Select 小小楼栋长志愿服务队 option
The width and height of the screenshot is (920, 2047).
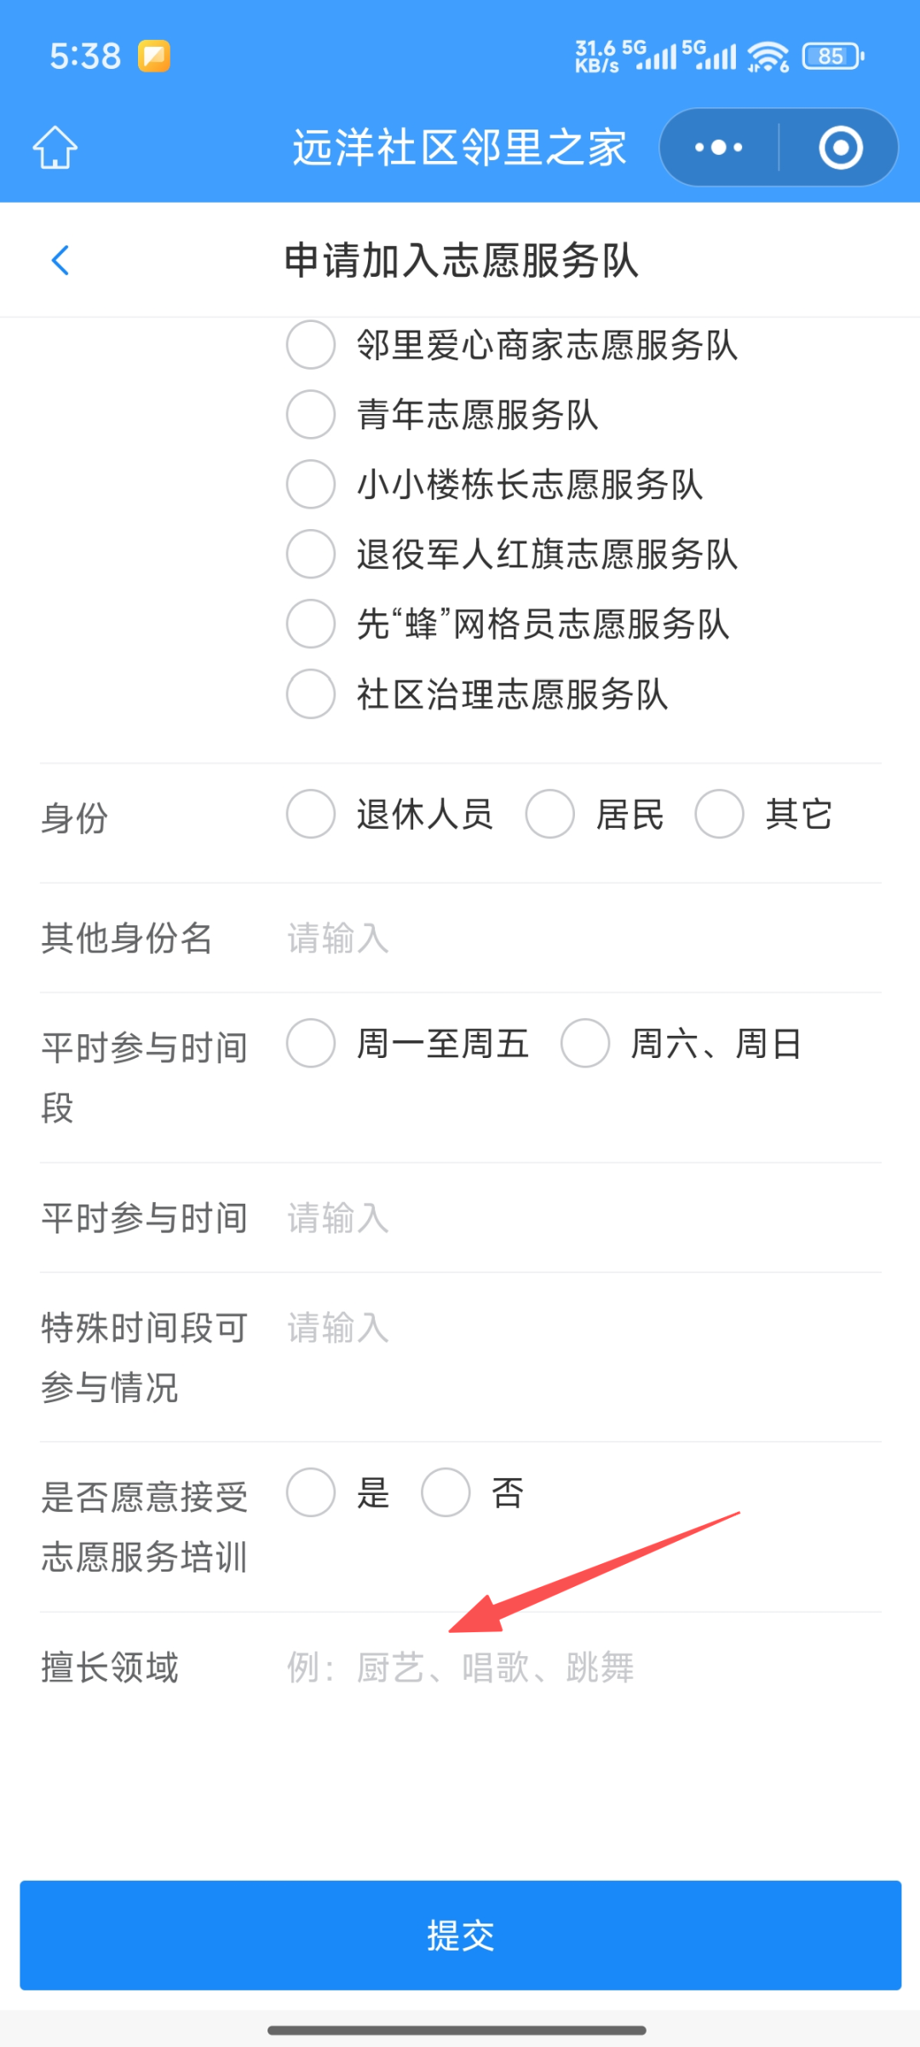click(x=311, y=485)
